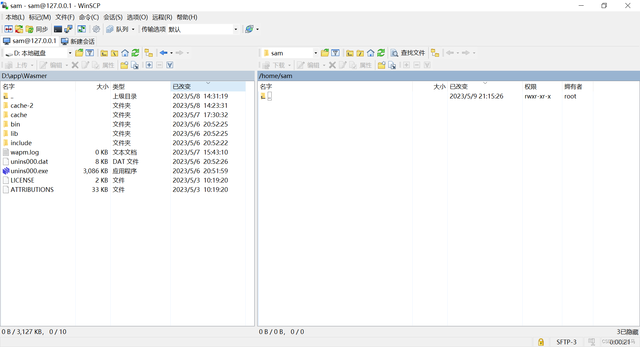640x347 pixels.
Task: Open local parent directory icon
Action: [x=104, y=53]
